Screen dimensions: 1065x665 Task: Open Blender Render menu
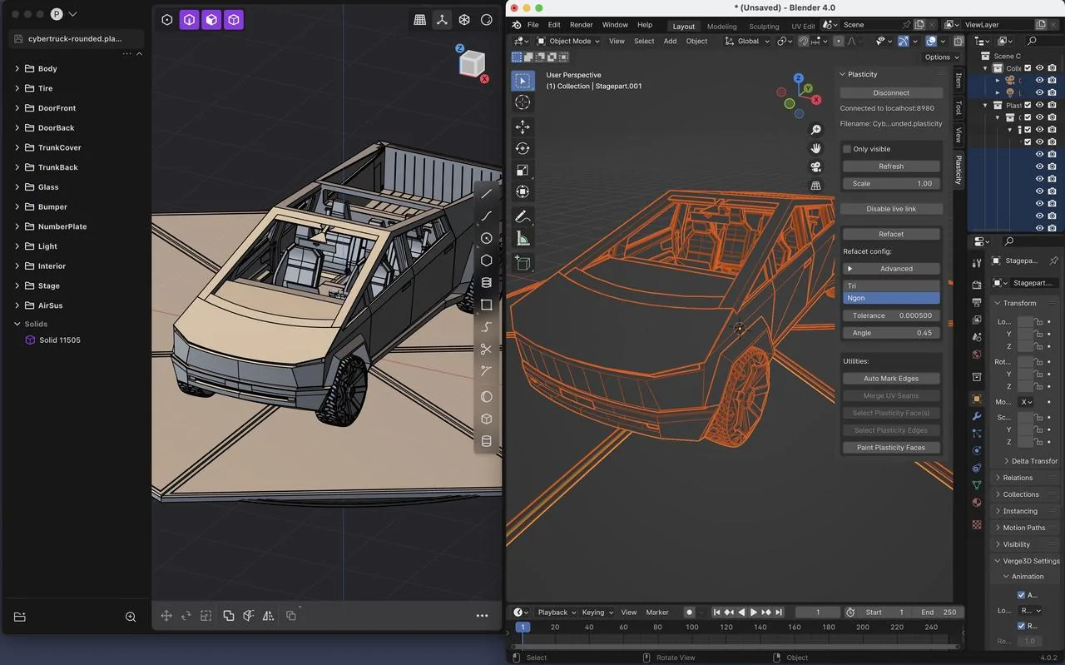(x=581, y=25)
